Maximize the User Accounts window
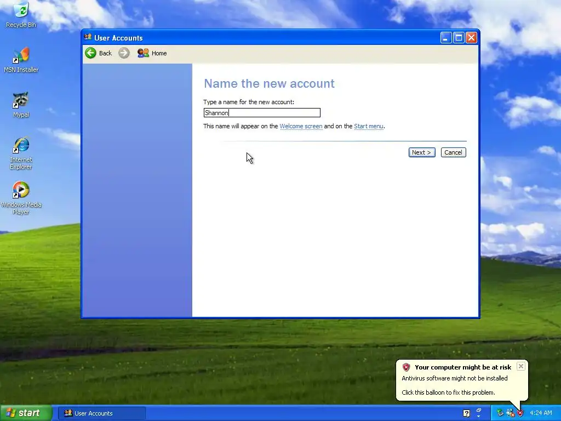 (459, 38)
